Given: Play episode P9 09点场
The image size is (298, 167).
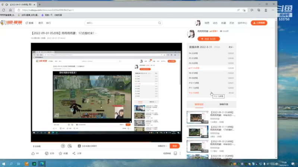Looking at the screenshot, I should coord(211,78).
